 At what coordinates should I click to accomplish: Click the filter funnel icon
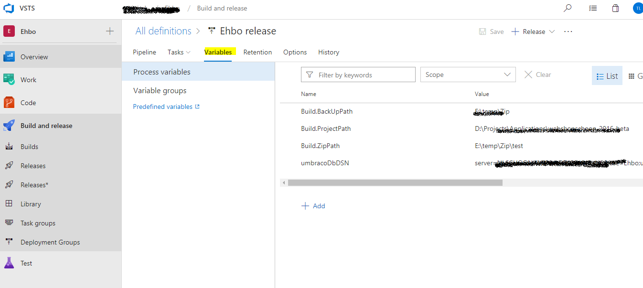[x=310, y=75]
